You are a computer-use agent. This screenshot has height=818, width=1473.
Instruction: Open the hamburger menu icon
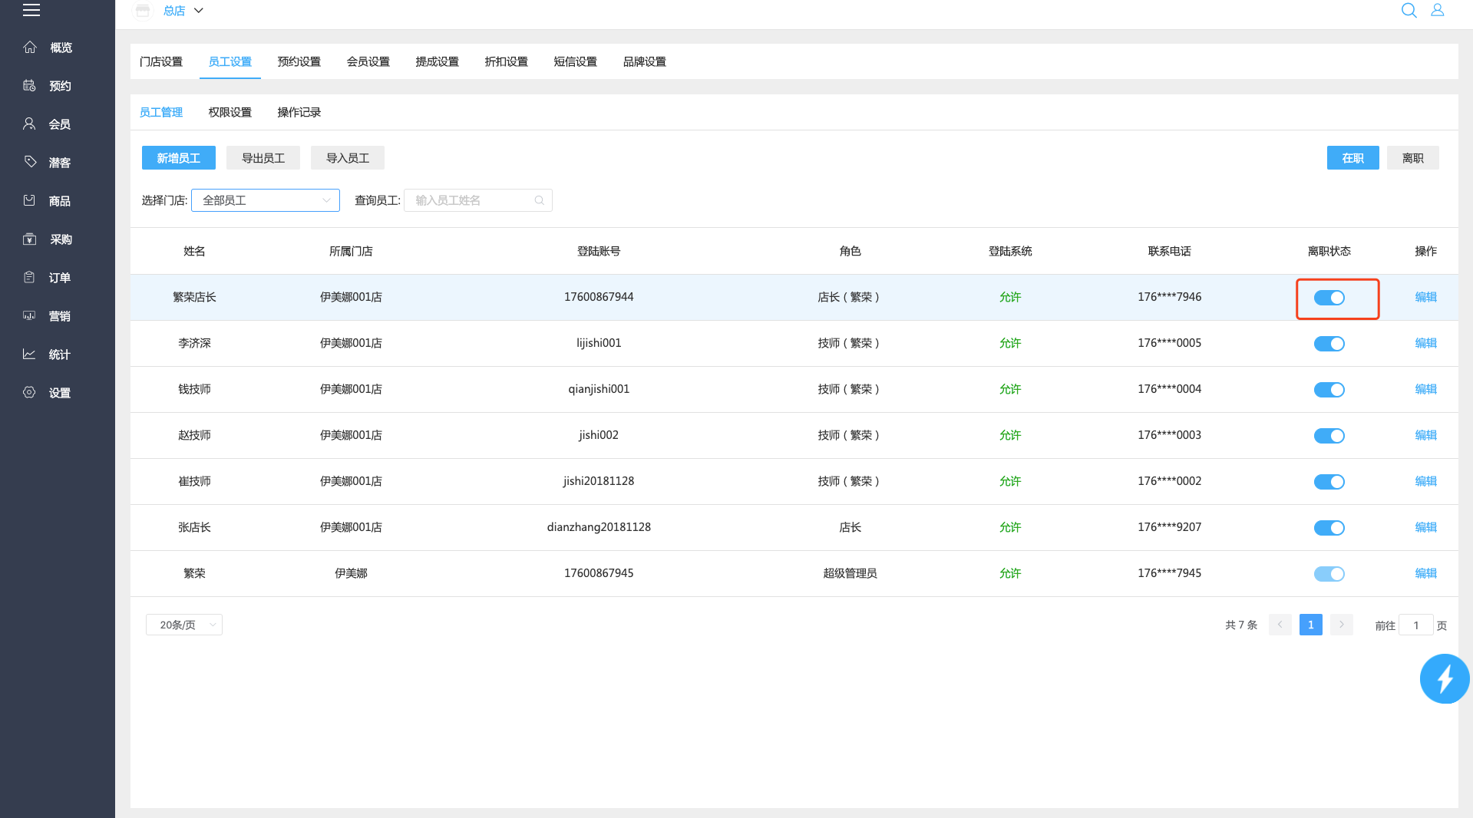click(31, 10)
